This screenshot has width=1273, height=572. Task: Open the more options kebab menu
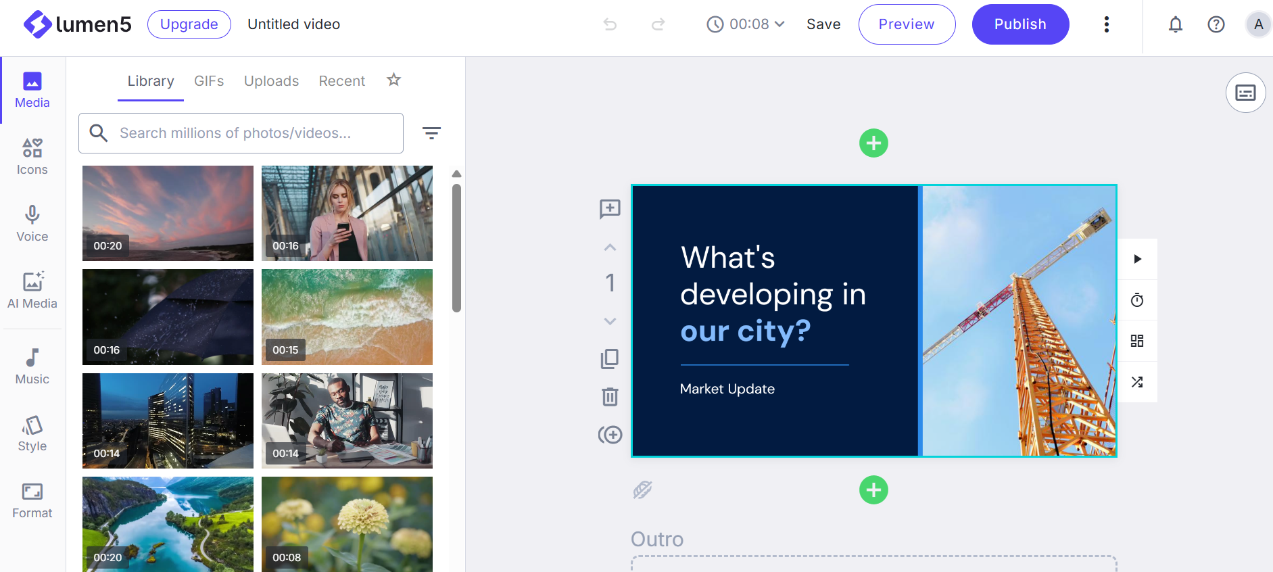point(1107,24)
